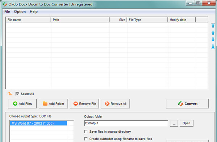Click the Add Files button
Screen dimensions: 217x142
coord(22,103)
